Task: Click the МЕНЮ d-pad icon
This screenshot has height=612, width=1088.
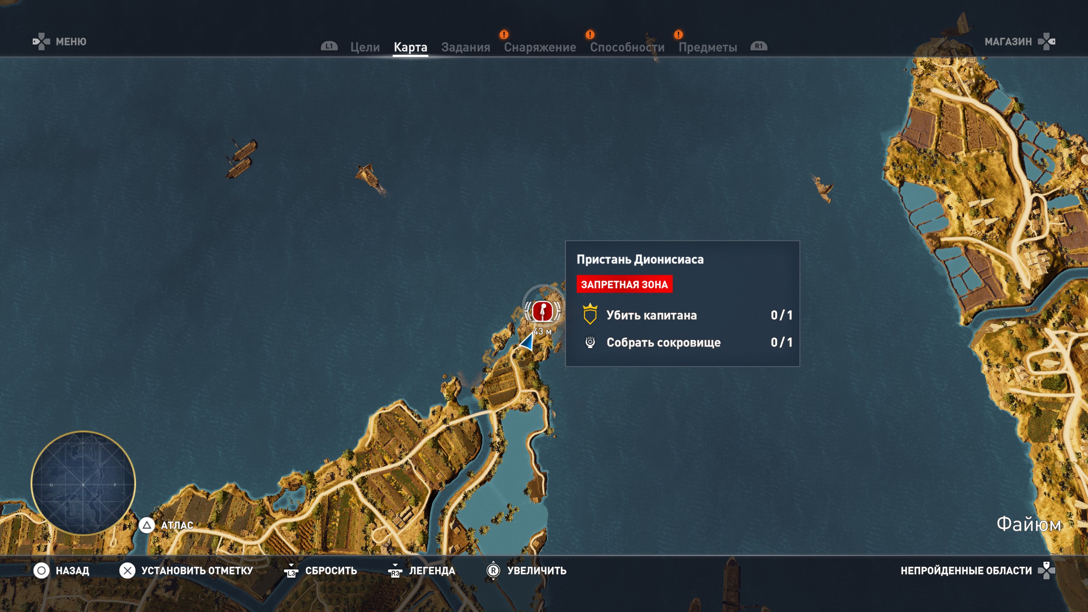Action: coord(41,41)
